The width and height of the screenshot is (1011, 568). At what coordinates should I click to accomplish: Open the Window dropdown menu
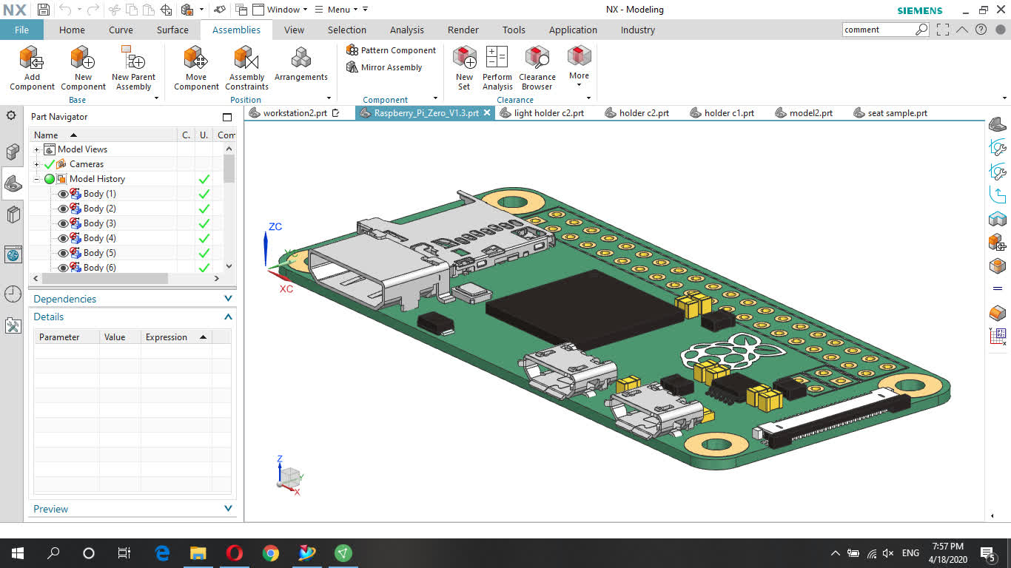[x=281, y=10]
